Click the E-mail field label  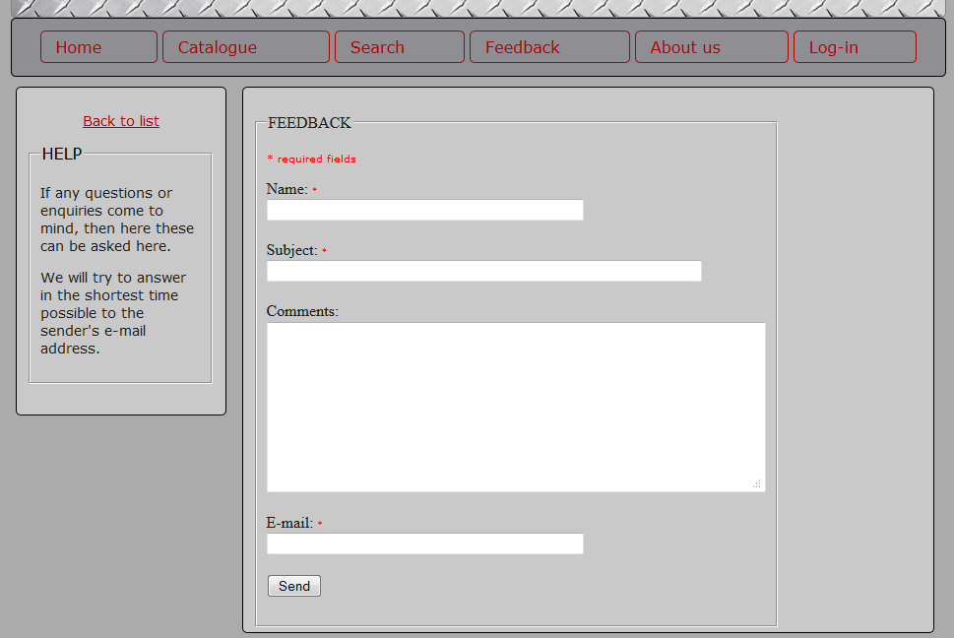pyautogui.click(x=289, y=523)
